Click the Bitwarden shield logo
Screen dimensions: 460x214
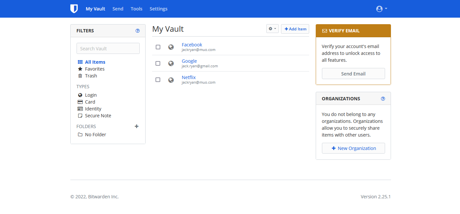pos(74,9)
